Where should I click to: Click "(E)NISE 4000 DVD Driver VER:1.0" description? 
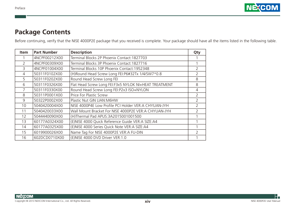98,137
